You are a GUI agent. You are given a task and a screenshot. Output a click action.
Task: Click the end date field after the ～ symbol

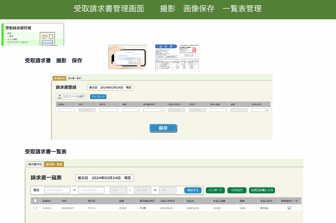[x=91, y=190]
